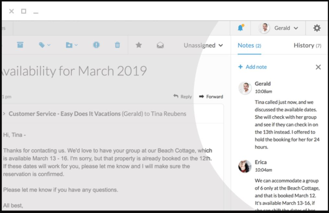This screenshot has width=329, height=213.
Task: Forward this email message
Action: click(211, 96)
